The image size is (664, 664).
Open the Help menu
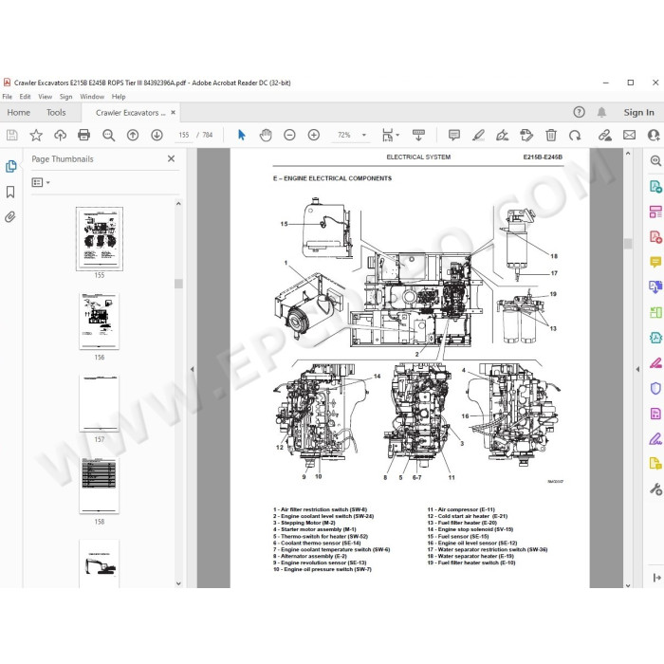coord(119,97)
